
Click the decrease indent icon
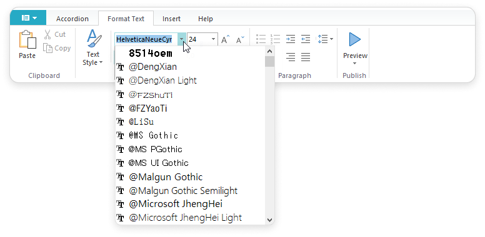tap(306, 39)
